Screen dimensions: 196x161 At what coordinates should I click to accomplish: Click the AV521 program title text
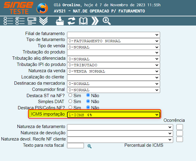(x=99, y=11)
